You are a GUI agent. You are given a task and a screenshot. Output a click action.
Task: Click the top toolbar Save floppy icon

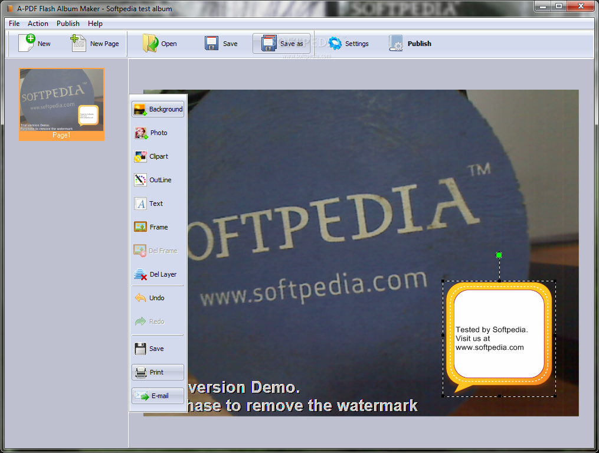tap(211, 43)
